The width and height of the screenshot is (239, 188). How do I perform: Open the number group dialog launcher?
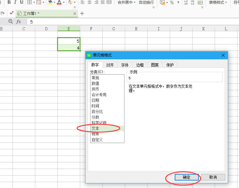[x=202, y=7]
